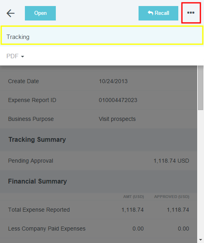This screenshot has width=204, height=243.
Task: Open the three-dots more options menu
Action: coord(191,13)
